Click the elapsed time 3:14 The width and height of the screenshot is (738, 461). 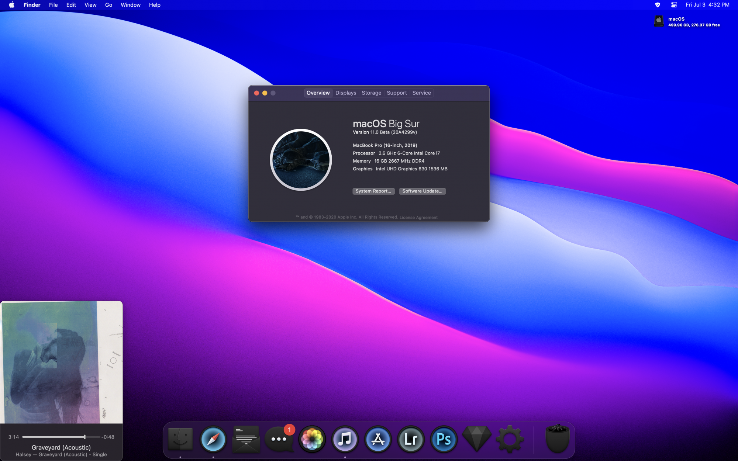14,437
